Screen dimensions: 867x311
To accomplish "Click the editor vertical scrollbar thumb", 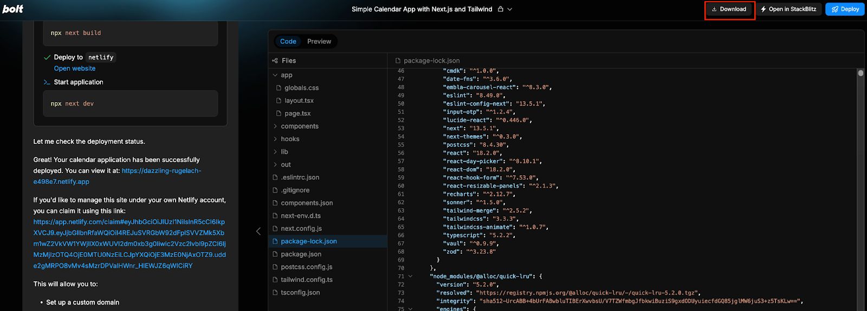I will [860, 72].
